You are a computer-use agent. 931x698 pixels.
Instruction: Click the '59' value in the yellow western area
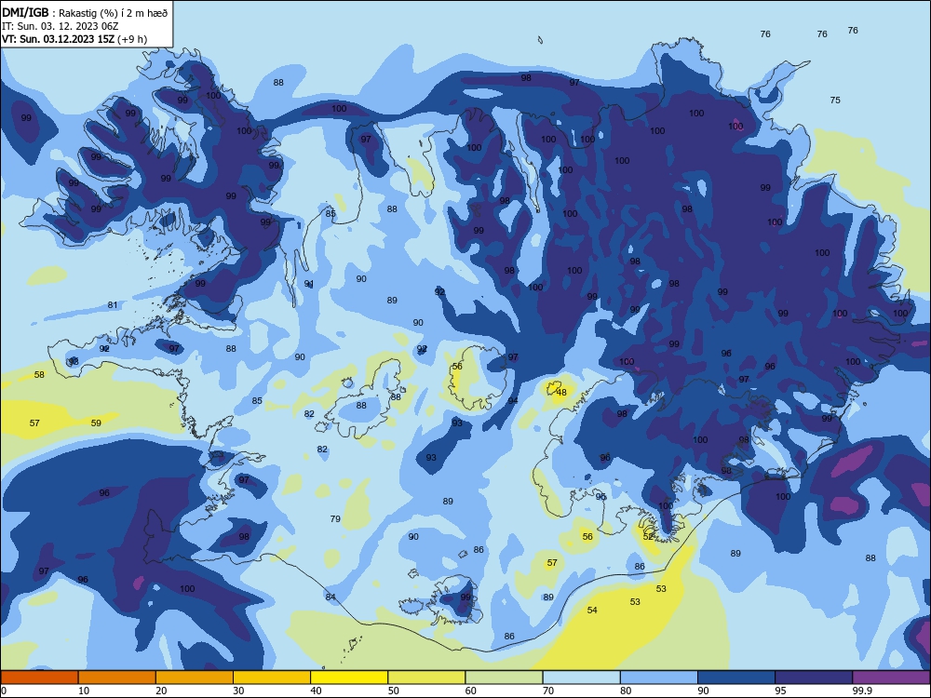[96, 423]
